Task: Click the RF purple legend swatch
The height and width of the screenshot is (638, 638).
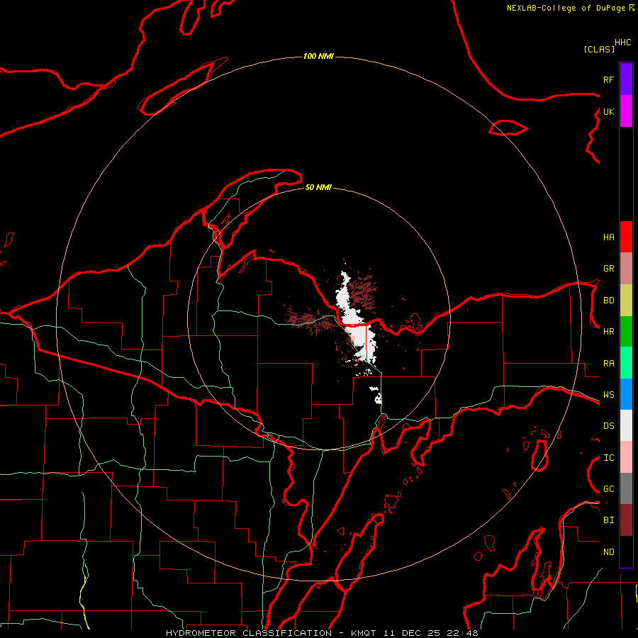Action: pos(626,79)
